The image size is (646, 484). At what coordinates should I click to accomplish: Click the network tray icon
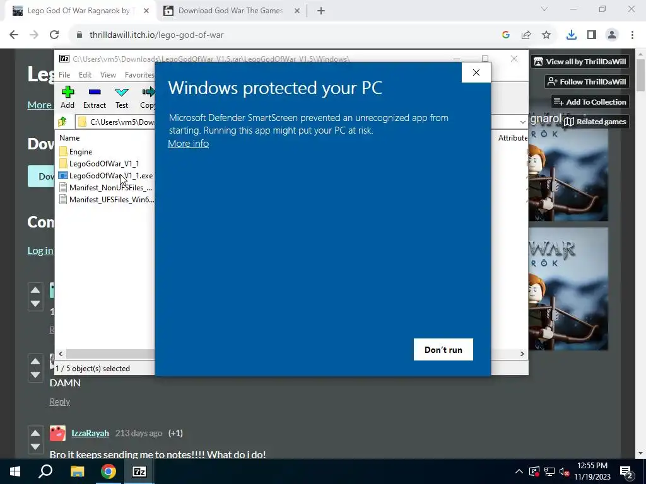point(549,471)
